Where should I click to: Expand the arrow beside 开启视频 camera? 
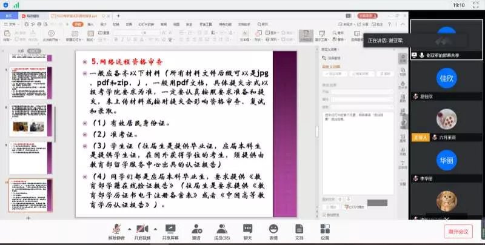pyautogui.click(x=154, y=229)
